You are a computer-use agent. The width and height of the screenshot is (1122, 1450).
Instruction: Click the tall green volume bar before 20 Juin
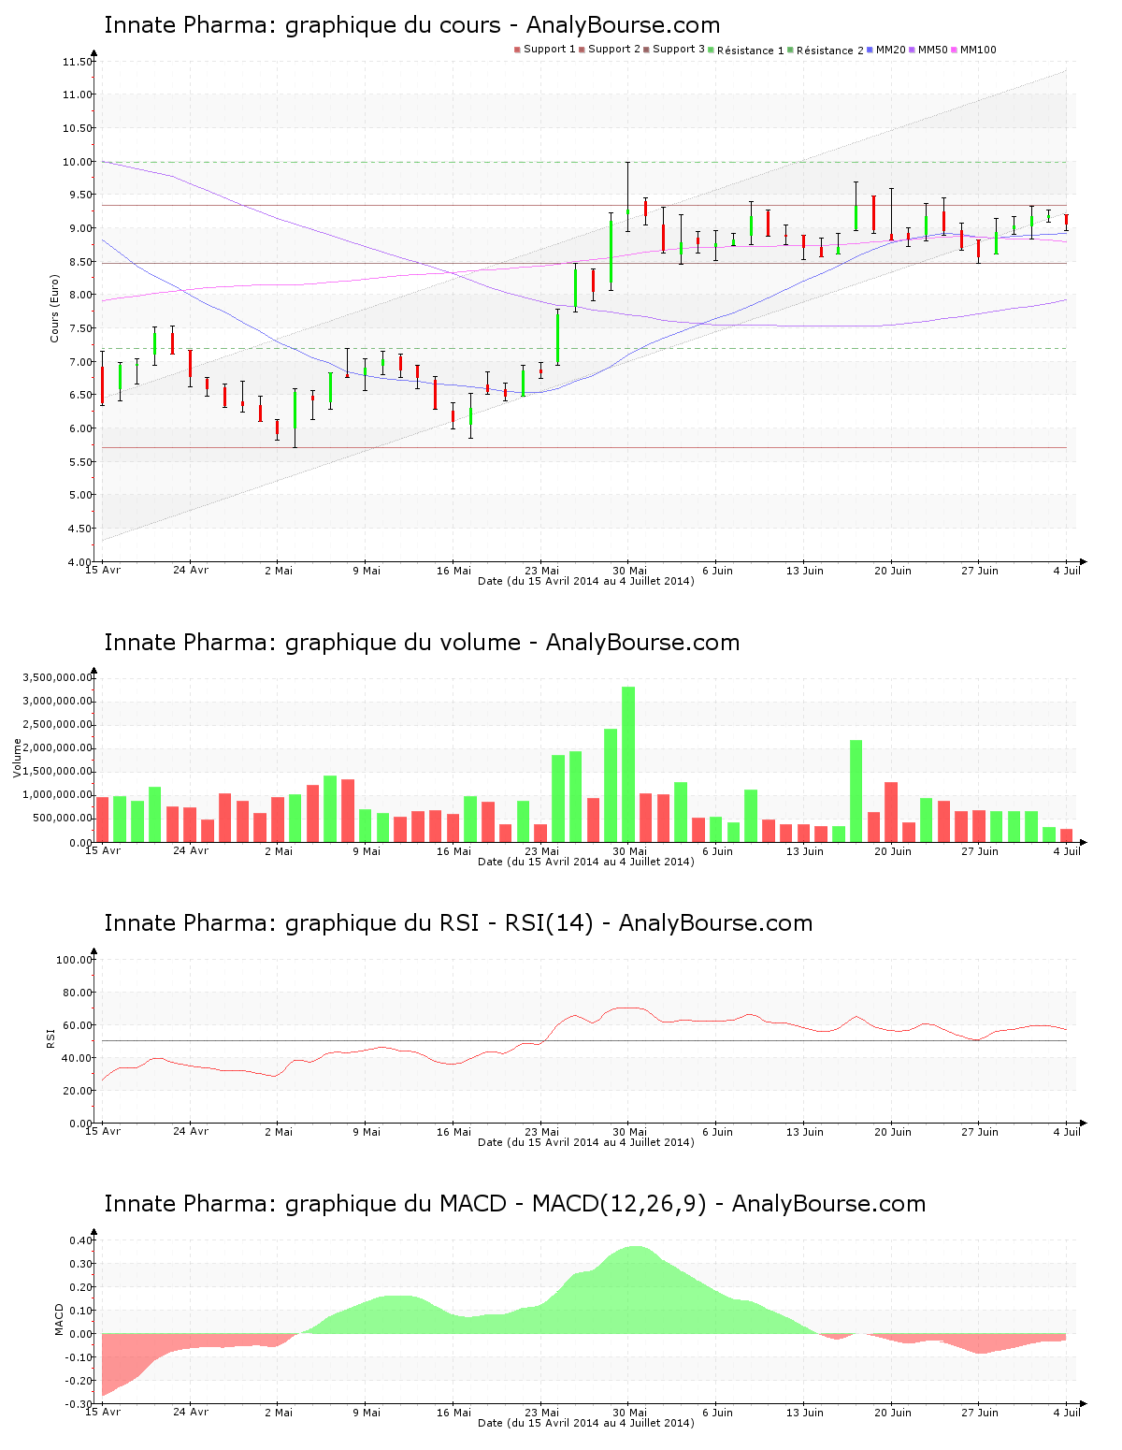856,791
